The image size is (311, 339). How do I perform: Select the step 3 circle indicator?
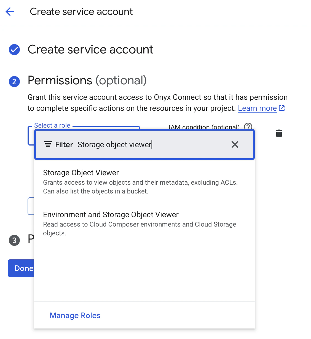(14, 240)
